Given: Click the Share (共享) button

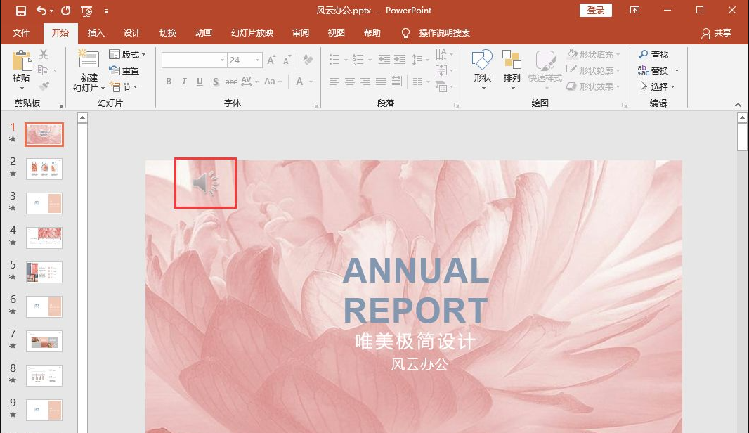Looking at the screenshot, I should pos(716,33).
